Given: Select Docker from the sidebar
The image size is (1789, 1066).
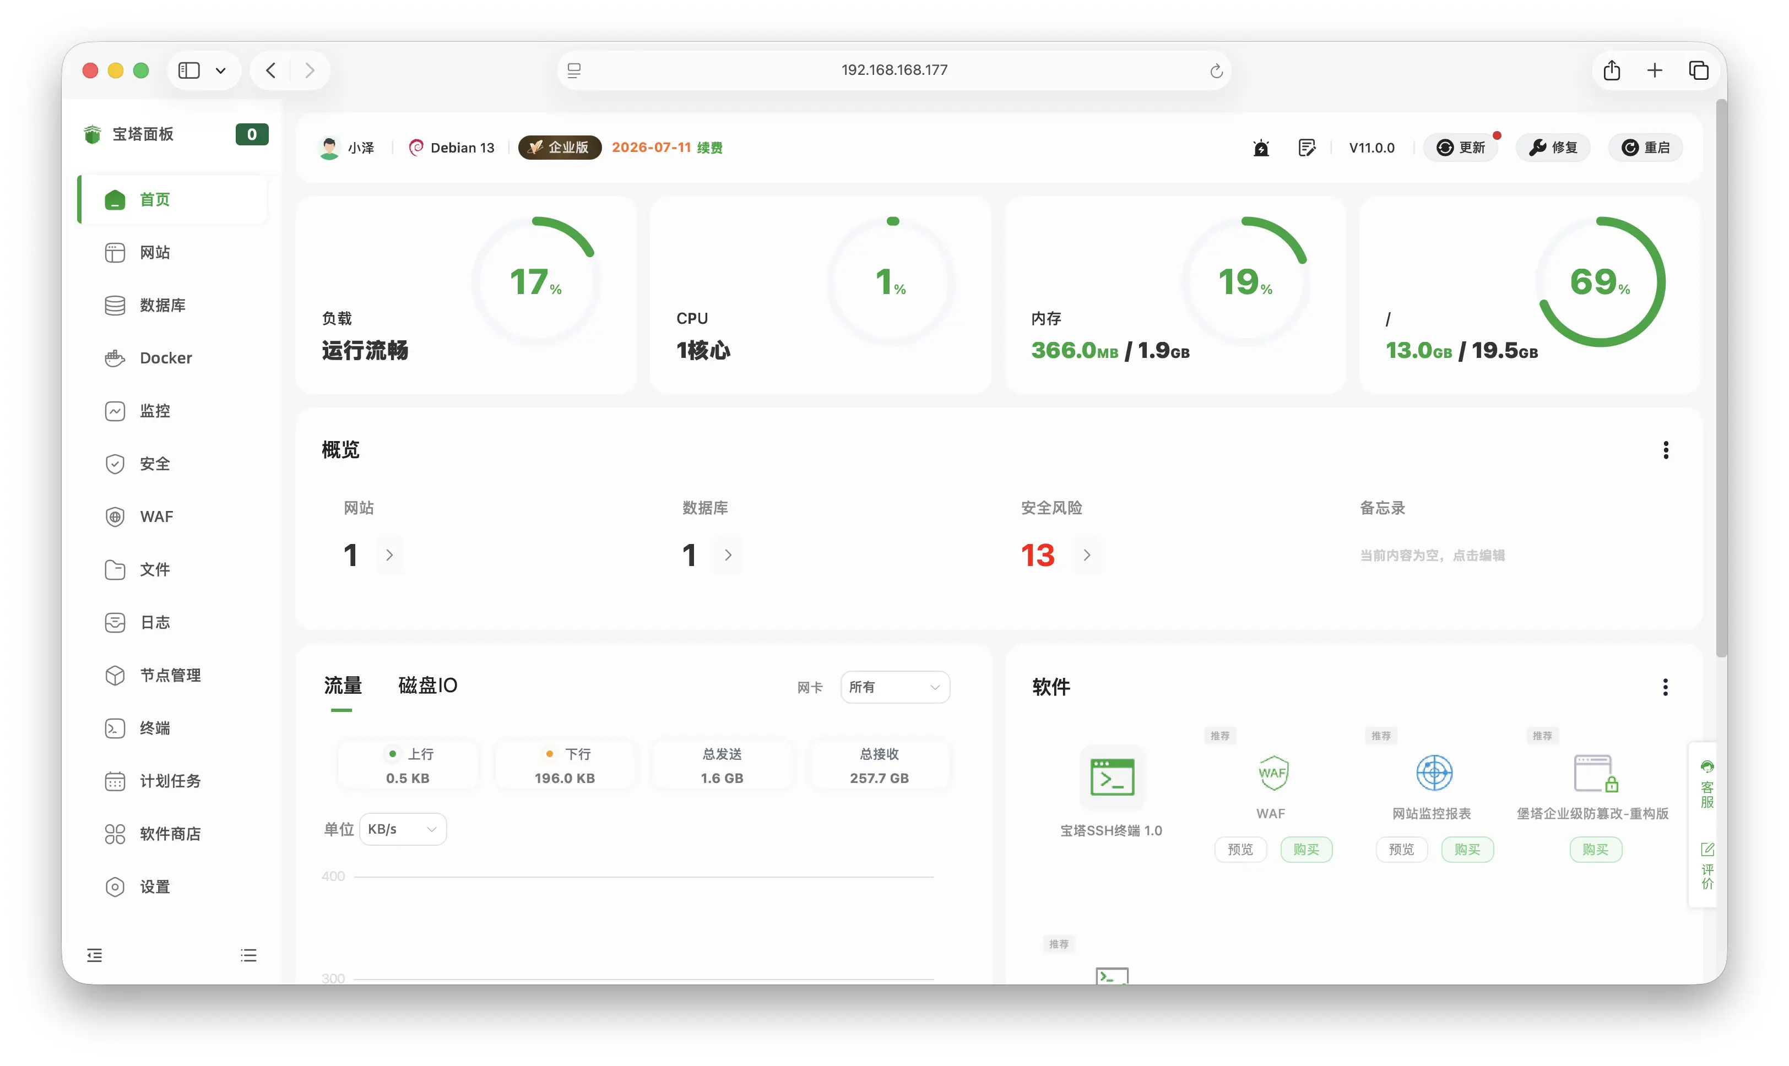Looking at the screenshot, I should [165, 357].
